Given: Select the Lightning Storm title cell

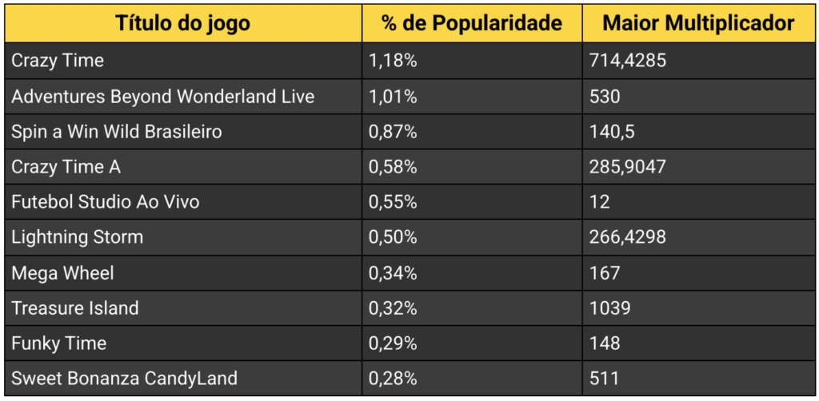Looking at the screenshot, I should point(78,237).
